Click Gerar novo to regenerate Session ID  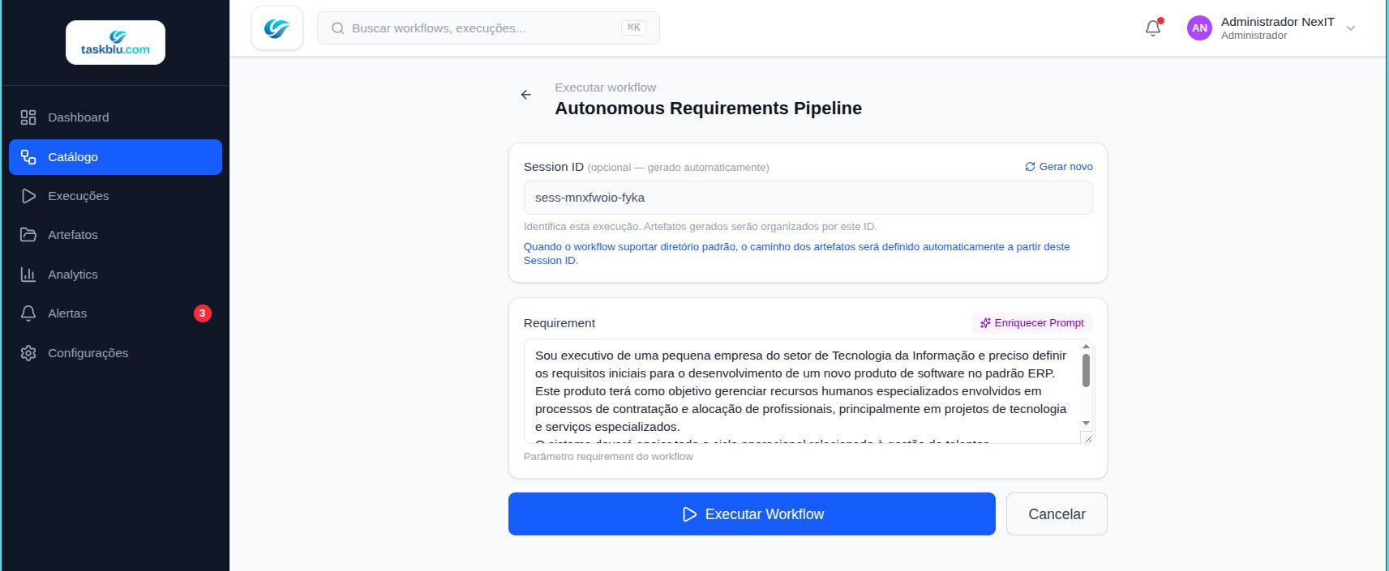click(1059, 167)
